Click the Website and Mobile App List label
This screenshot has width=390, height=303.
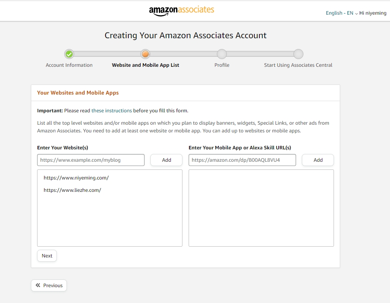point(145,65)
